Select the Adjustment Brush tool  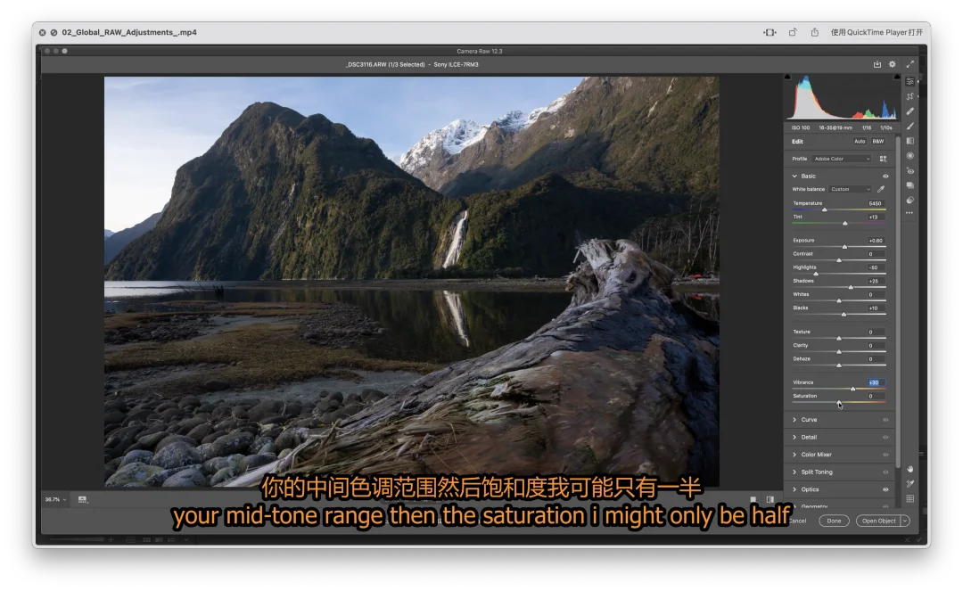coord(909,126)
